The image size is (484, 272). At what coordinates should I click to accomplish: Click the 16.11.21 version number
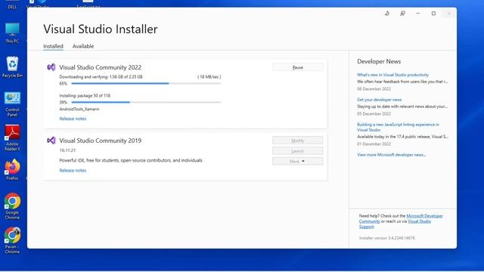pyautogui.click(x=67, y=150)
